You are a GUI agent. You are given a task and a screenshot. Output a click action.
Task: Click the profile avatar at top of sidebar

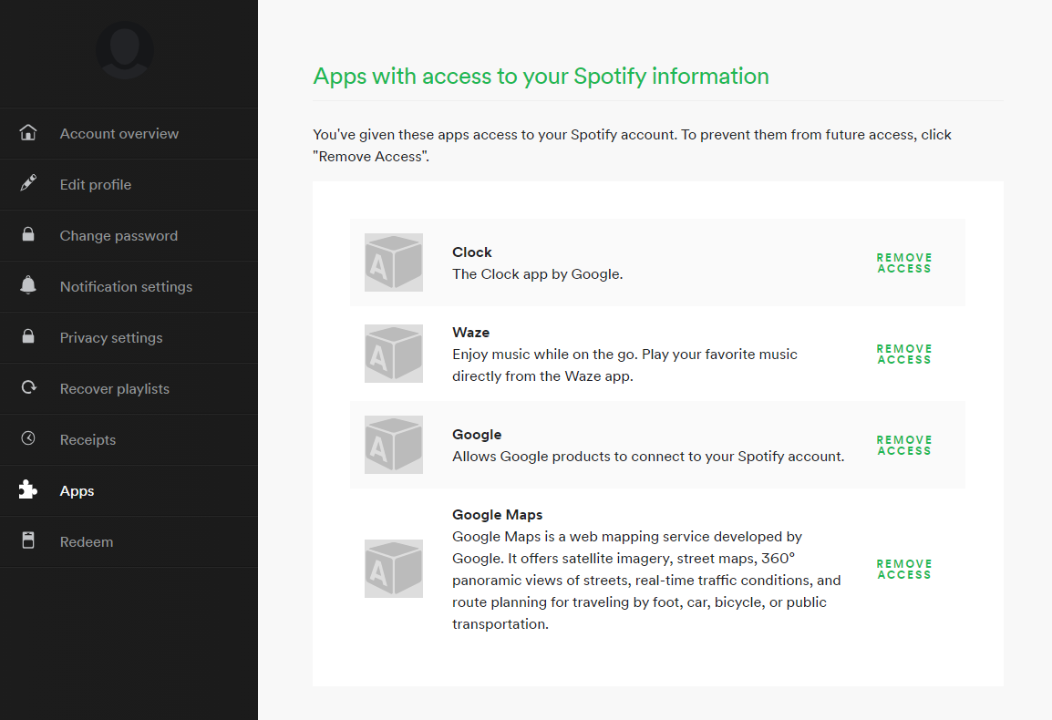[x=125, y=50]
